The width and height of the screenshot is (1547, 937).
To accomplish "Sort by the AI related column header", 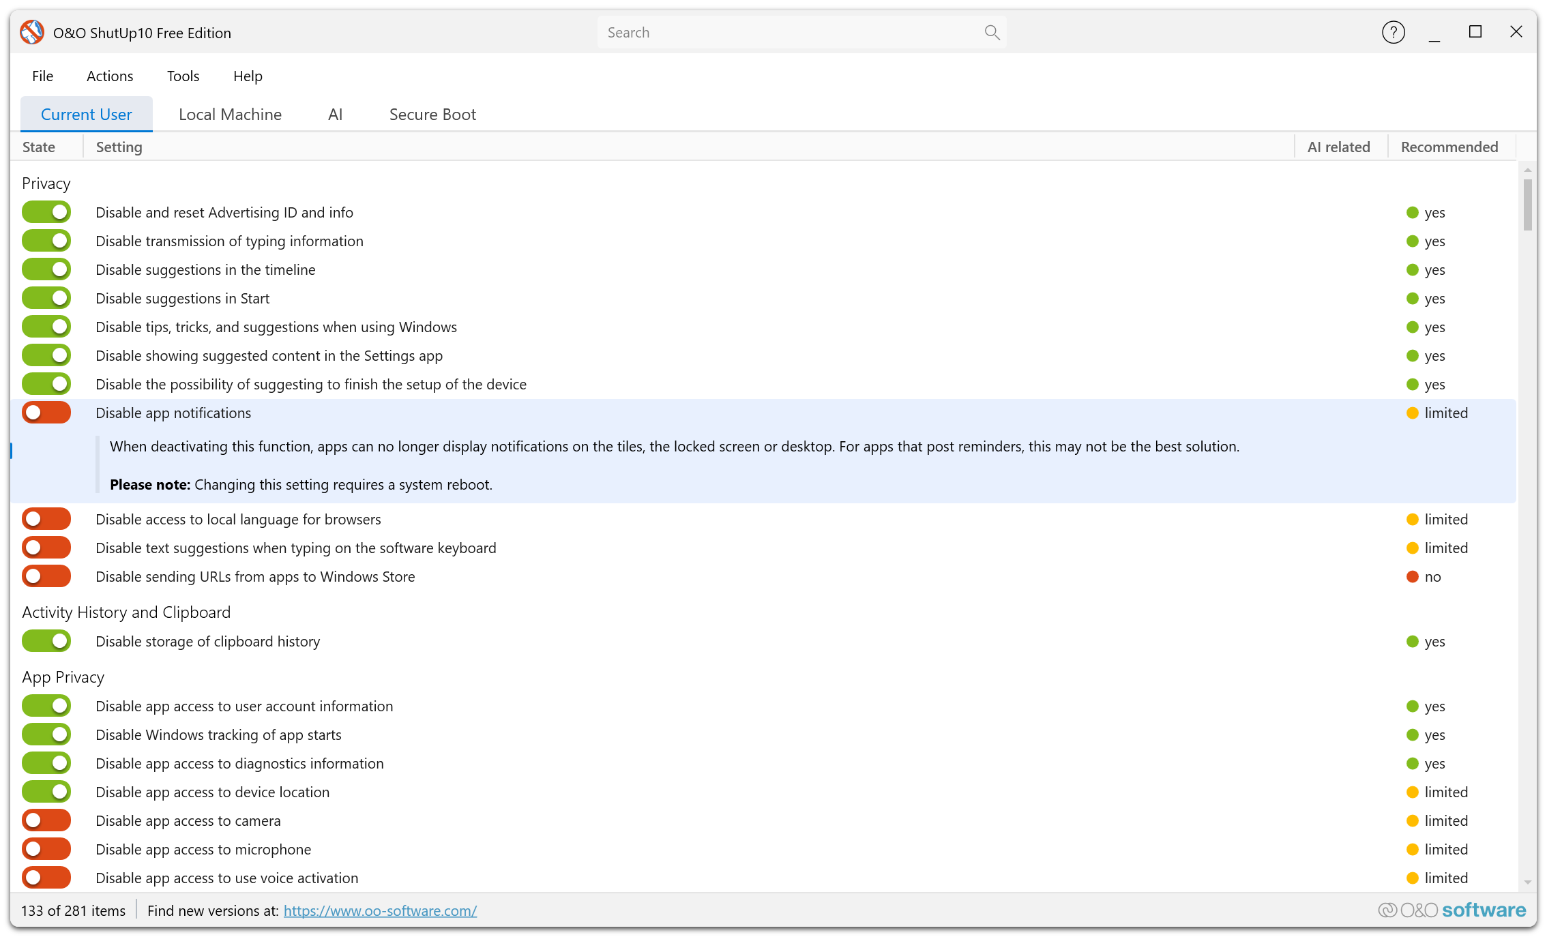I will [1340, 147].
